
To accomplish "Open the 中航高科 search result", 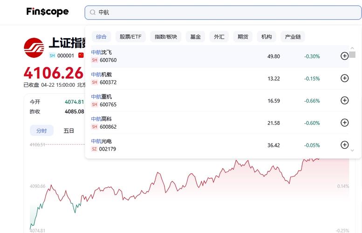I will point(220,123).
